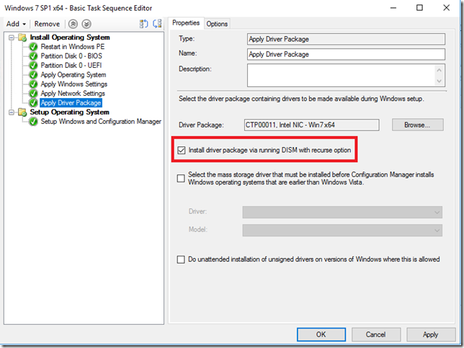464x348 pixels.
Task: Minimize the Task Sequence Editor window
Action: pyautogui.click(x=393, y=8)
